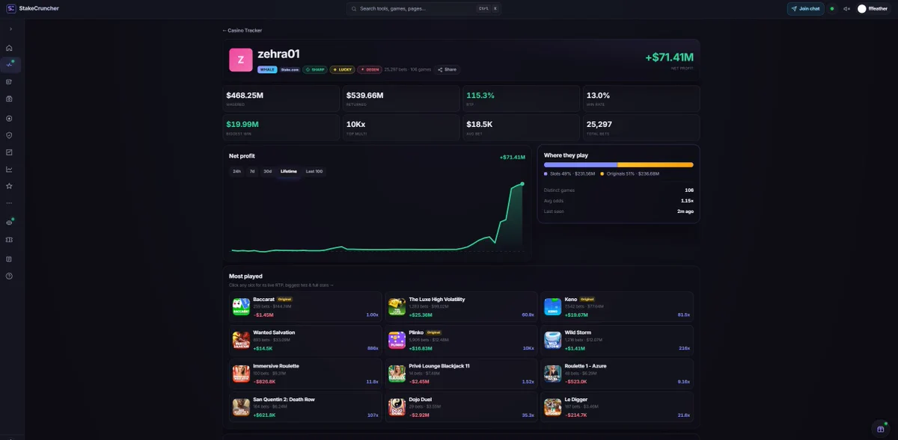Click the LUCKY badge
Screen dimensions: 898x440
pyautogui.click(x=343, y=69)
